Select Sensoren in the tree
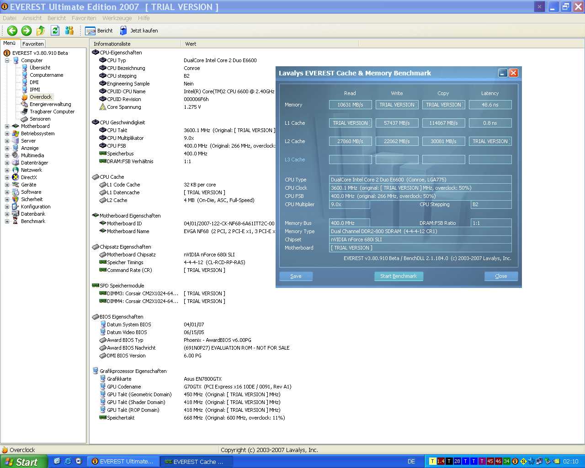 tap(40, 119)
